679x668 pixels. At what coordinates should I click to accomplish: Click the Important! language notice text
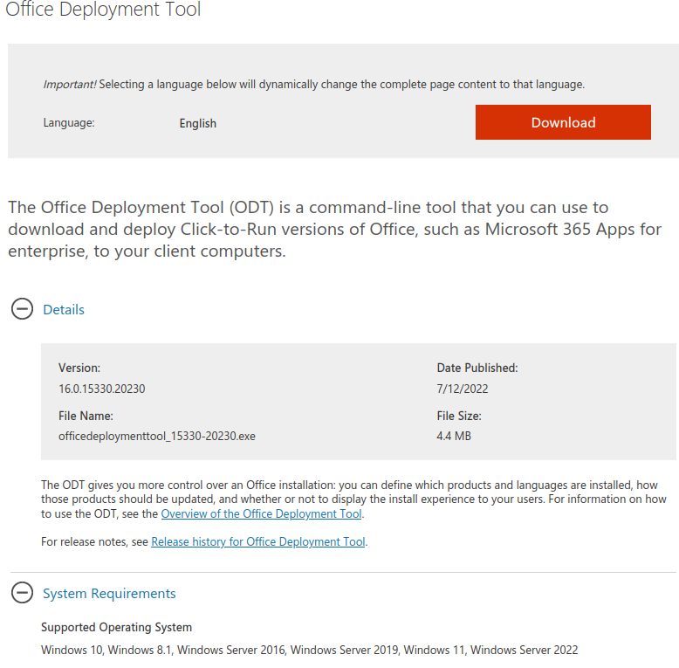point(314,84)
